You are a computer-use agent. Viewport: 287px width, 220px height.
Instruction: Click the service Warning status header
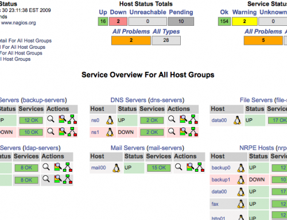click(x=245, y=12)
